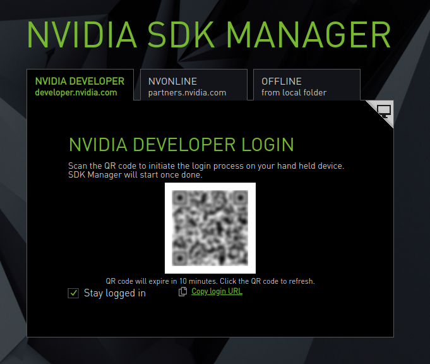Image resolution: width=430 pixels, height=364 pixels.
Task: Click the Copy login URL link
Action: pyautogui.click(x=217, y=291)
